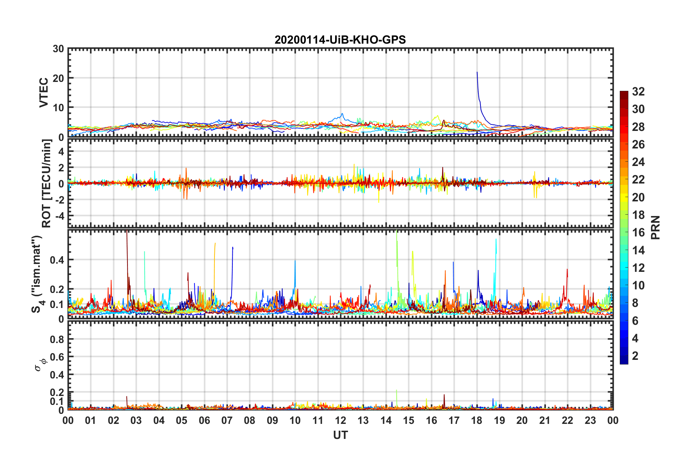Screen dimensions: 681x455
Task: Select the 30 tick label on VTEC axis
Action: pyautogui.click(x=58, y=49)
